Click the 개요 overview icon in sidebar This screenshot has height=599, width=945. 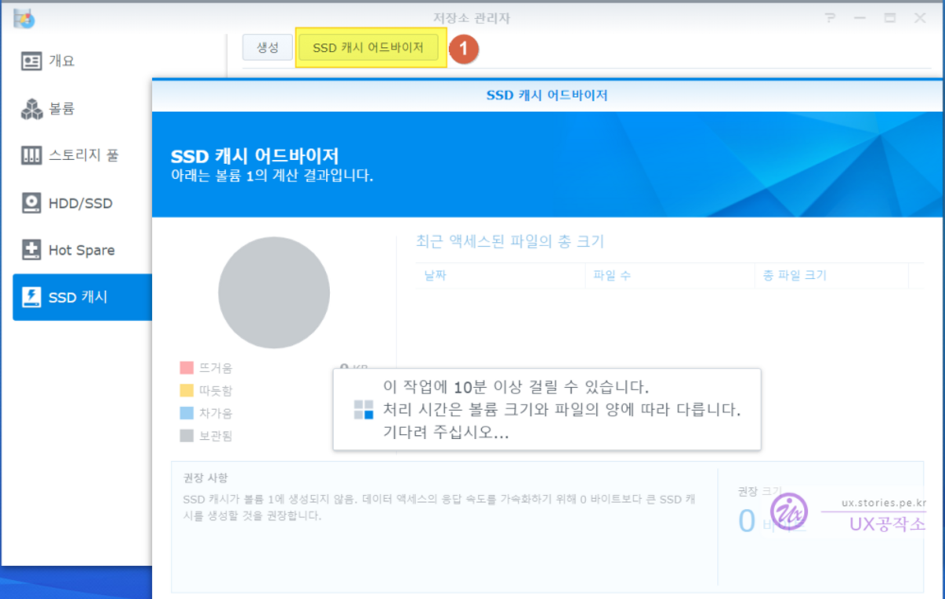pos(31,61)
